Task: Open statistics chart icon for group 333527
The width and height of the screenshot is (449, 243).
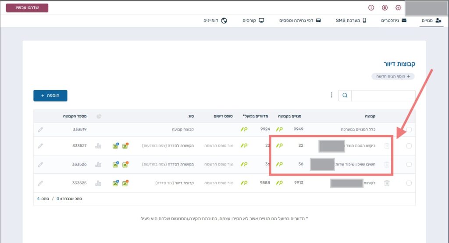Action: point(98,146)
